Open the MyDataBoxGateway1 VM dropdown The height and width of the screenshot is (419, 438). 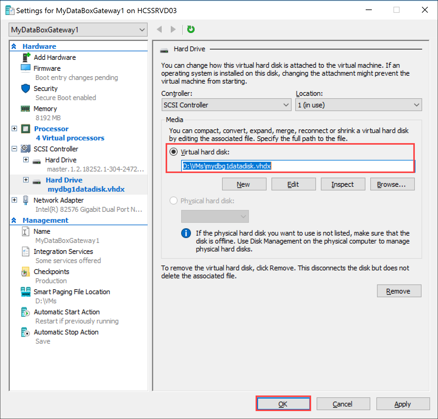coord(78,30)
